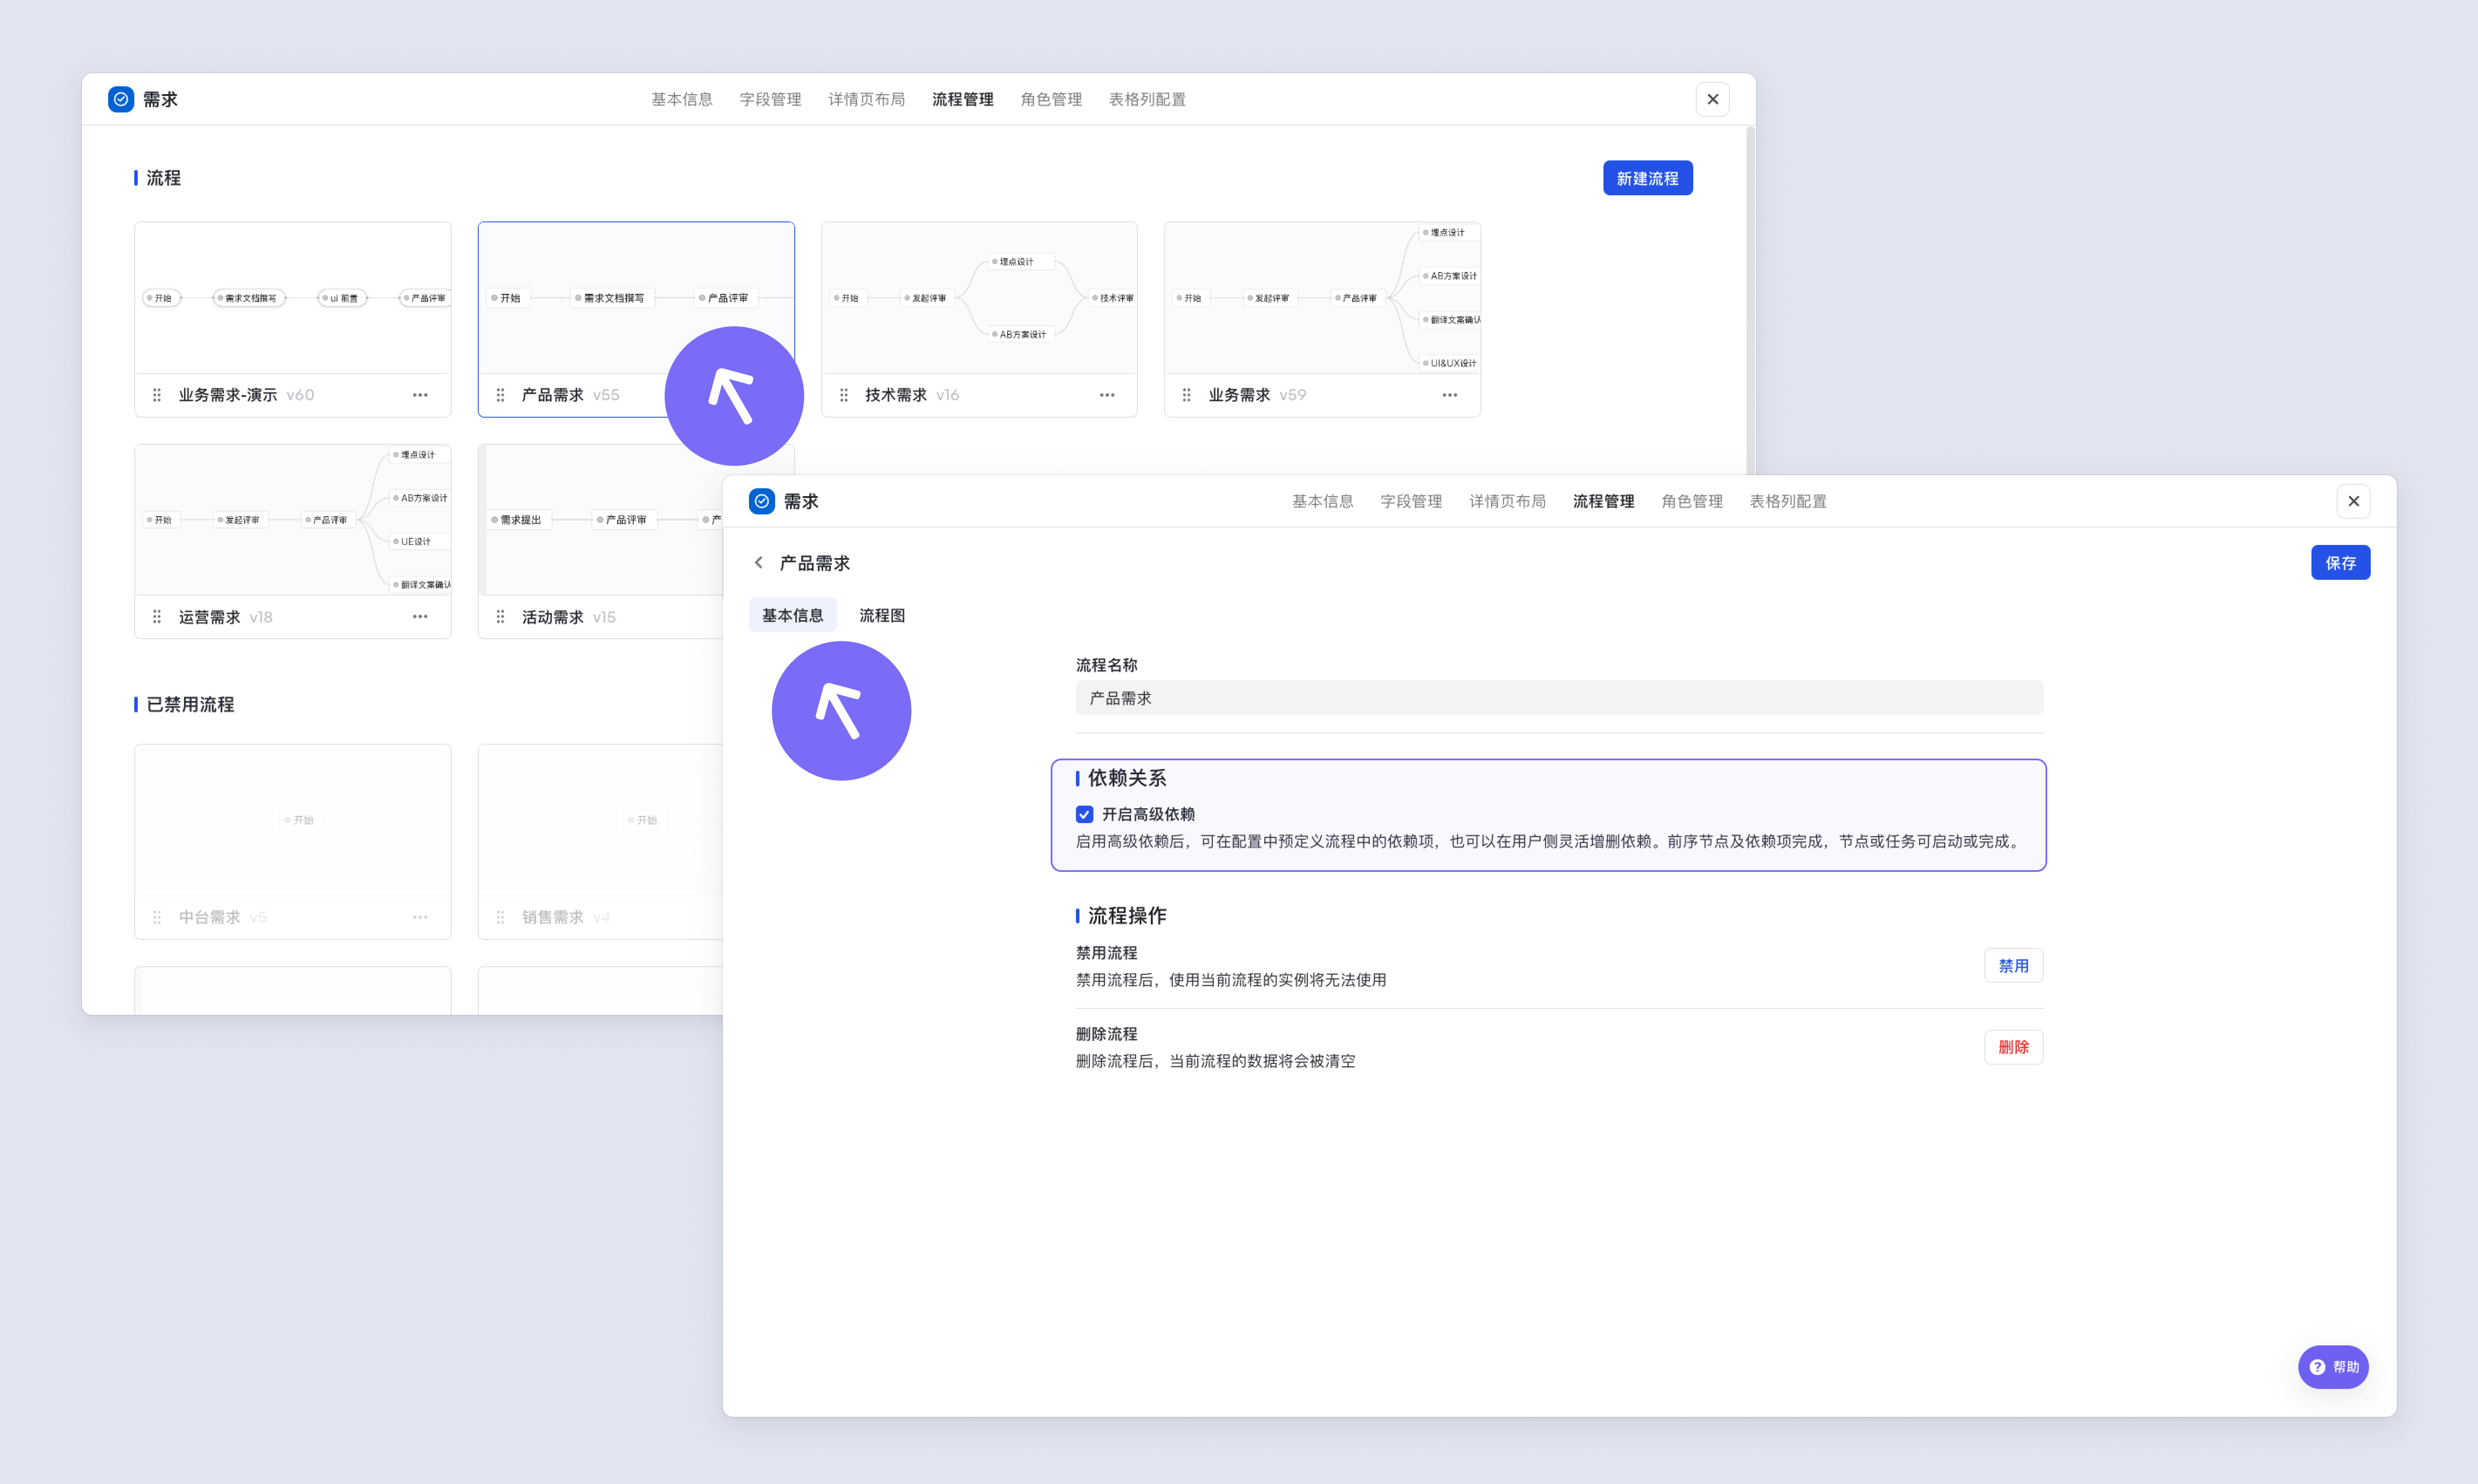2478x1484 pixels.
Task: Open the 运营需求 flow thumbnail
Action: point(293,520)
